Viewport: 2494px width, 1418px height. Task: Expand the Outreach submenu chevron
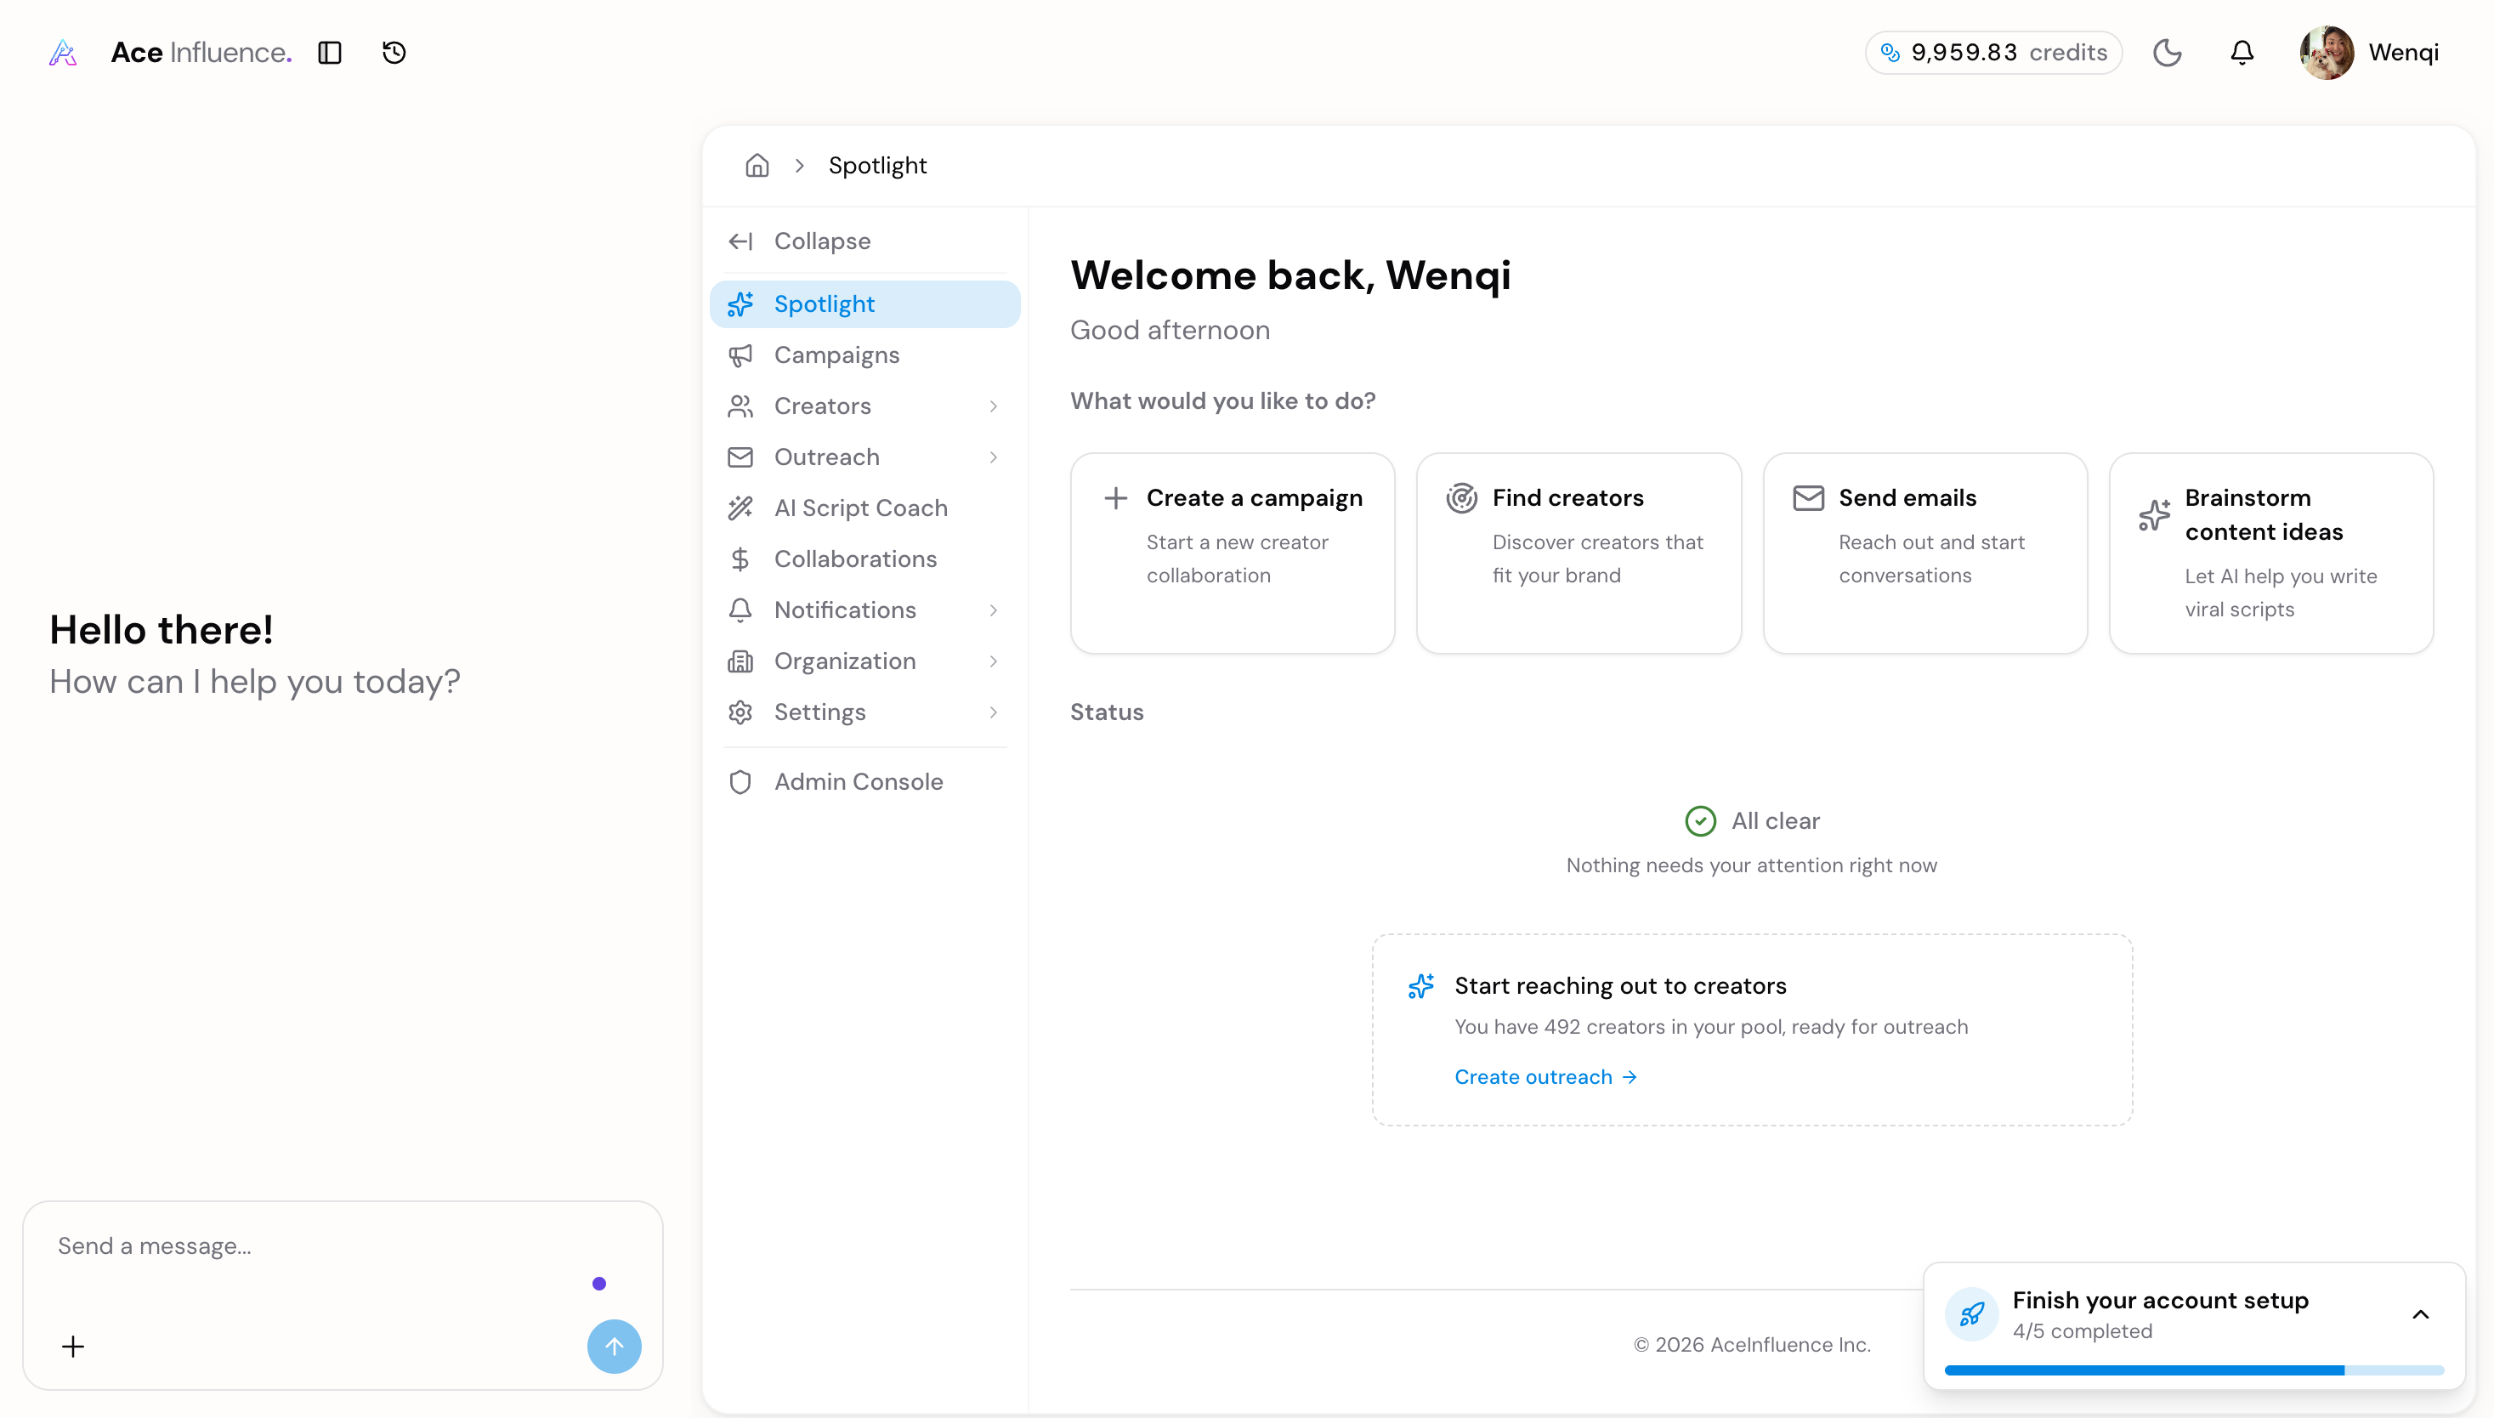pyautogui.click(x=994, y=457)
